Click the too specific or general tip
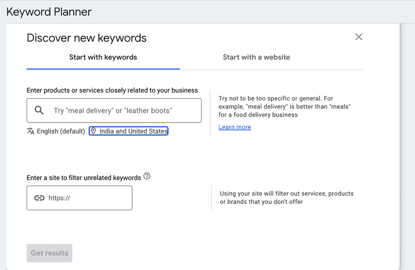 [x=285, y=106]
